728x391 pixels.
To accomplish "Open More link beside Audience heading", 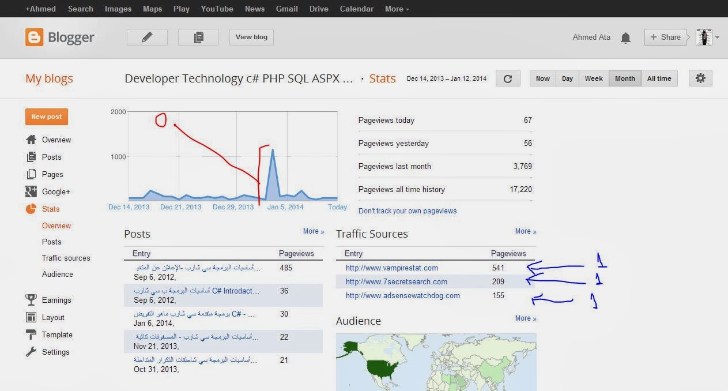I will 526,318.
